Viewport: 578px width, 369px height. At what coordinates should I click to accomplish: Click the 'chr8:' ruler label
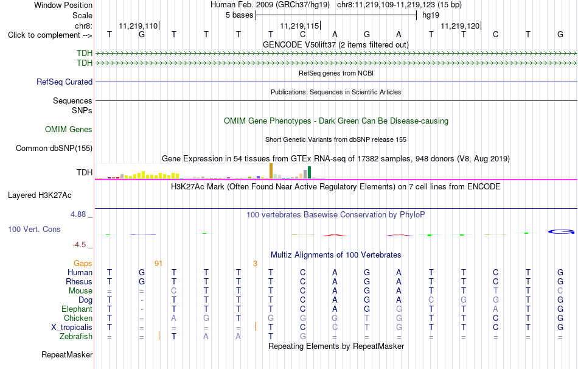(83, 26)
